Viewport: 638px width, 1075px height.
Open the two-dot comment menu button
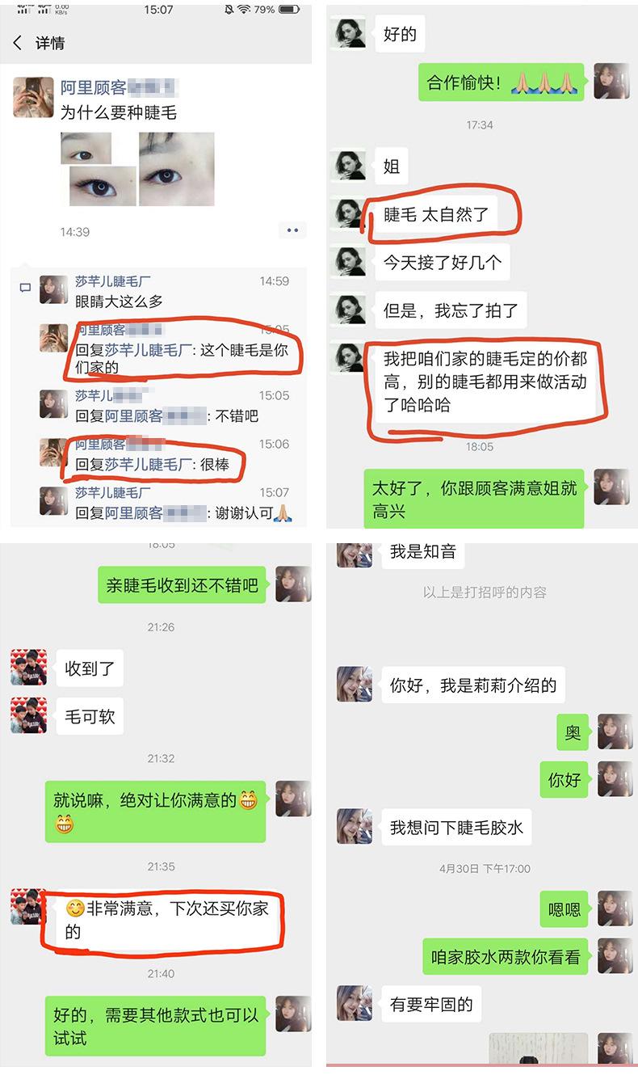point(292,231)
